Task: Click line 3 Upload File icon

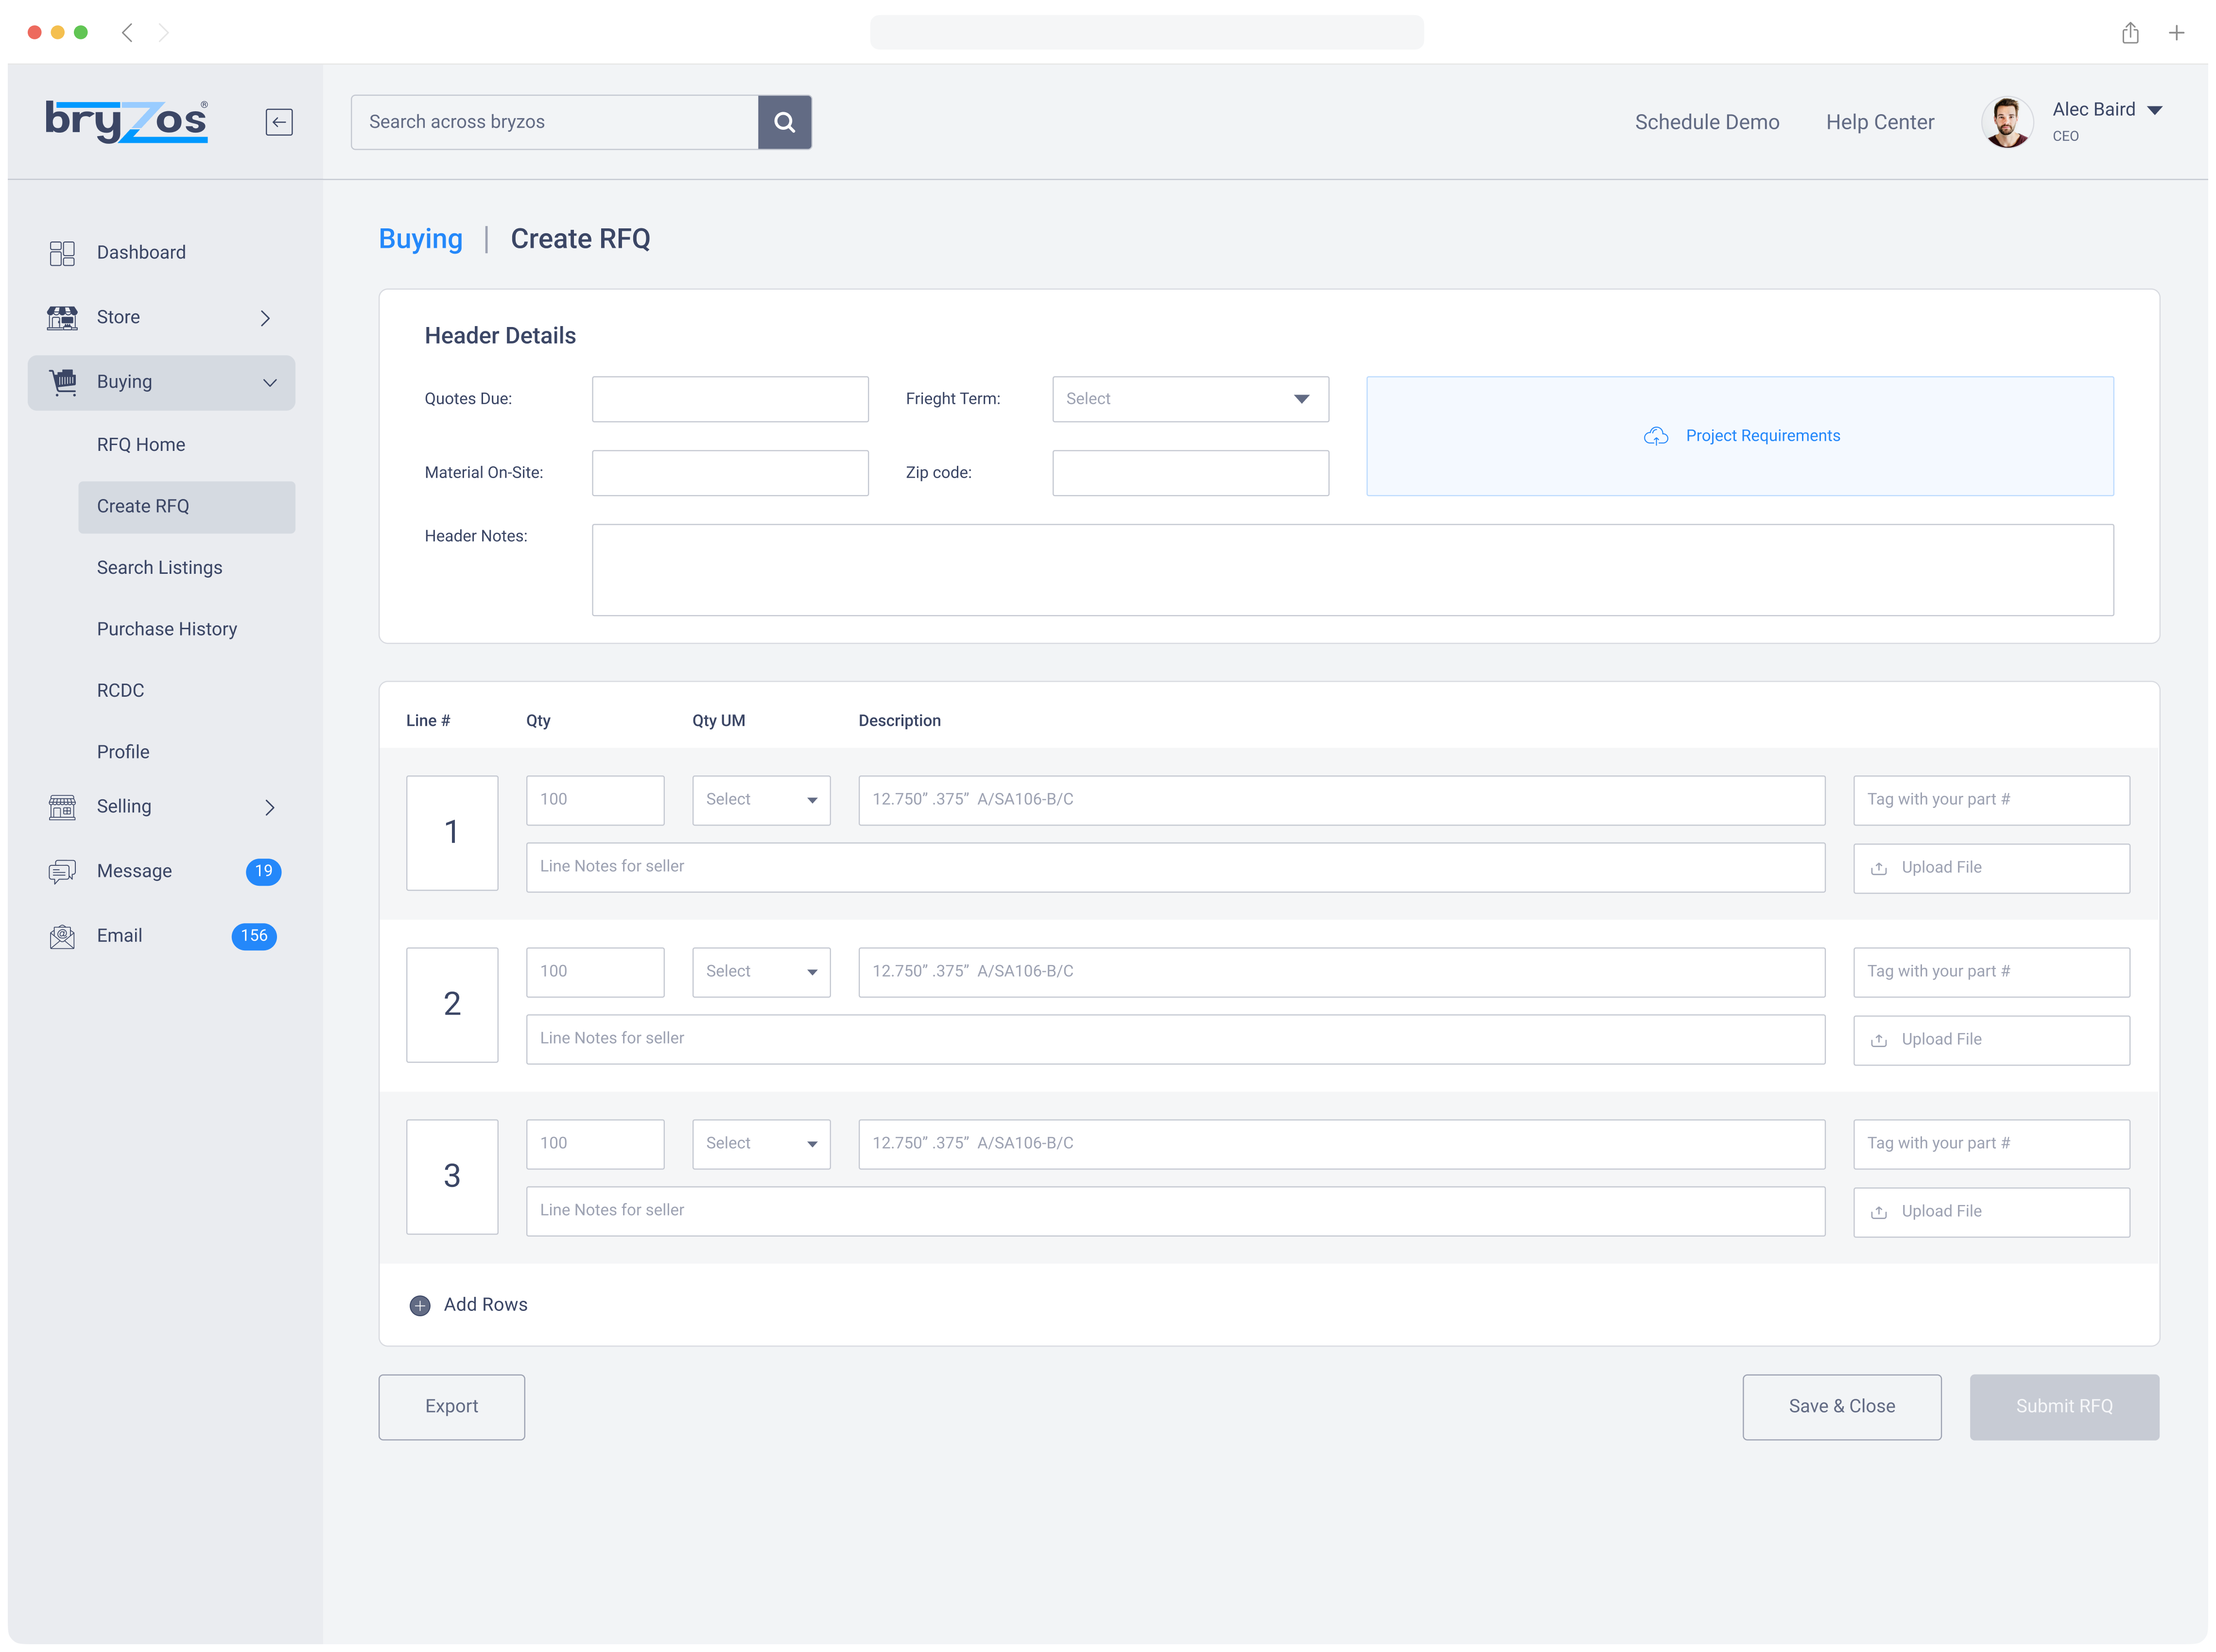Action: 1879,1212
